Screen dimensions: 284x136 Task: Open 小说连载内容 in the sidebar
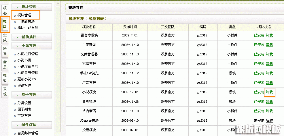[28, 67]
